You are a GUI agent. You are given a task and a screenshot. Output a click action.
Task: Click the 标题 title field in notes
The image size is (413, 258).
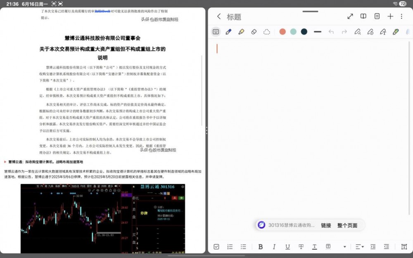coord(234,17)
